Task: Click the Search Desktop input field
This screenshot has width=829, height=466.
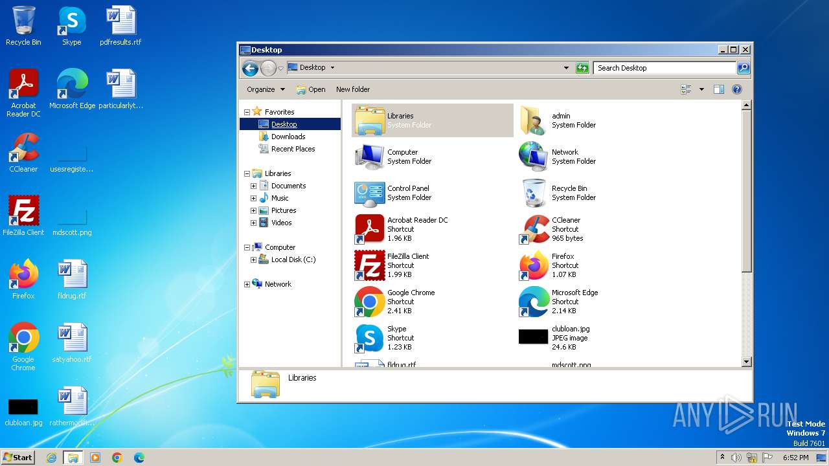Action: point(664,67)
